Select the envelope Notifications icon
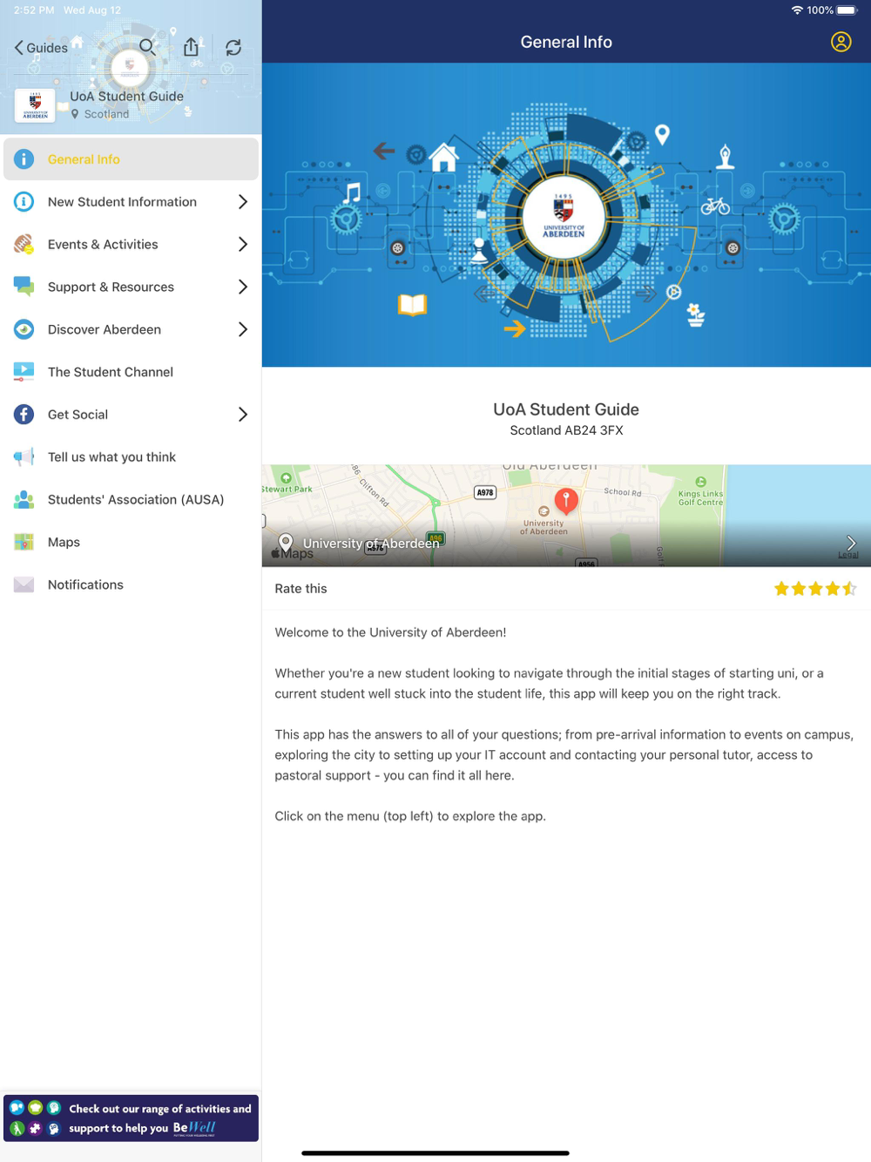This screenshot has width=871, height=1162. [24, 584]
